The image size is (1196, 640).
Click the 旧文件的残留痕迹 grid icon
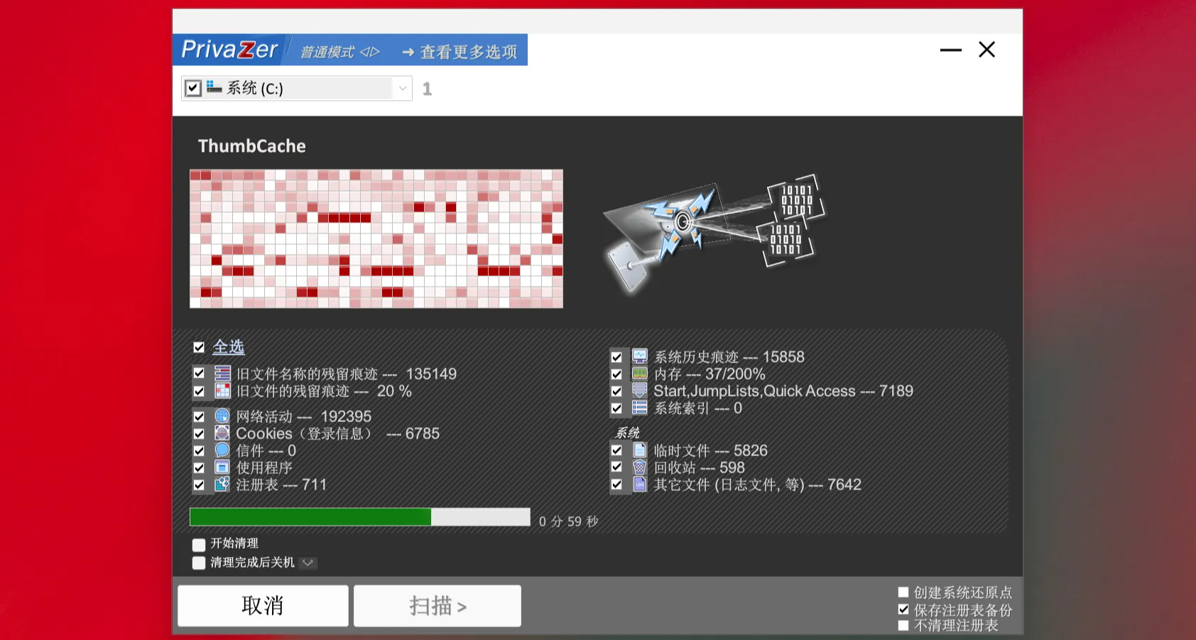(222, 390)
